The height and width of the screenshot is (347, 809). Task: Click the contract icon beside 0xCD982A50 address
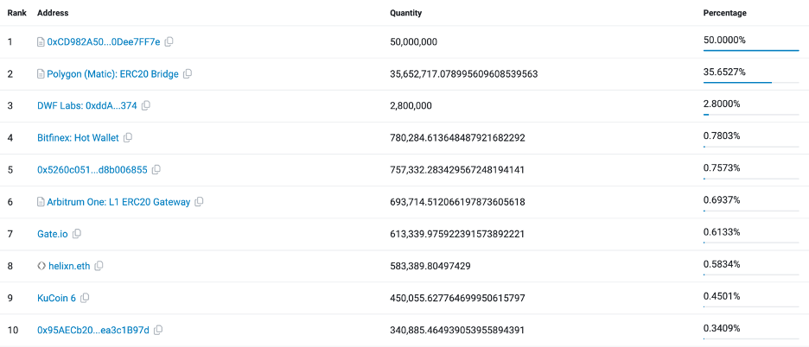pos(41,41)
